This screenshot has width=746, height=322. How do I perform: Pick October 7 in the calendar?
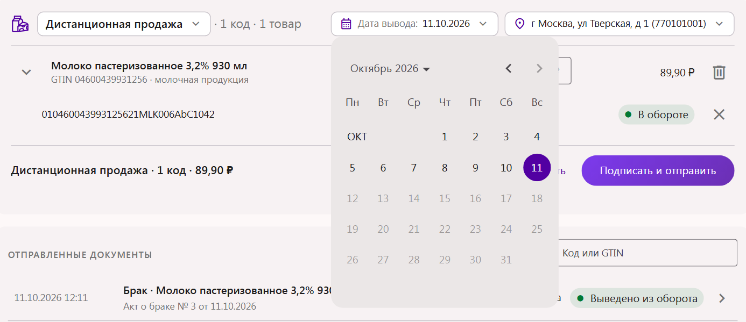[x=414, y=168]
